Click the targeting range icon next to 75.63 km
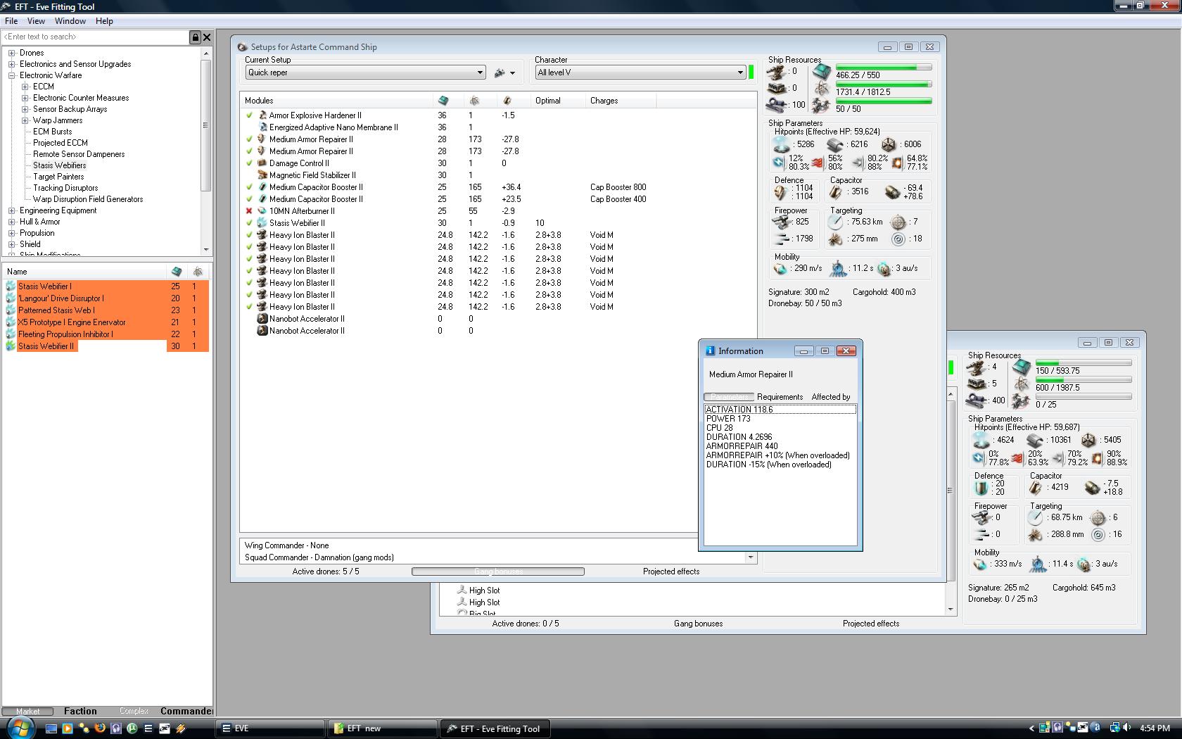This screenshot has height=739, width=1182. [x=835, y=222]
